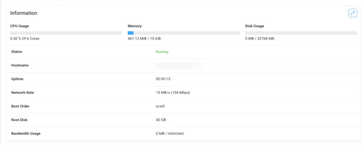Click the green Running status text
Image resolution: width=361 pixels, height=145 pixels.
coord(162,52)
